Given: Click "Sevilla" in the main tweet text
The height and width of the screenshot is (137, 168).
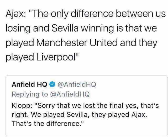Looking at the screenshot, I should coord(65,28).
